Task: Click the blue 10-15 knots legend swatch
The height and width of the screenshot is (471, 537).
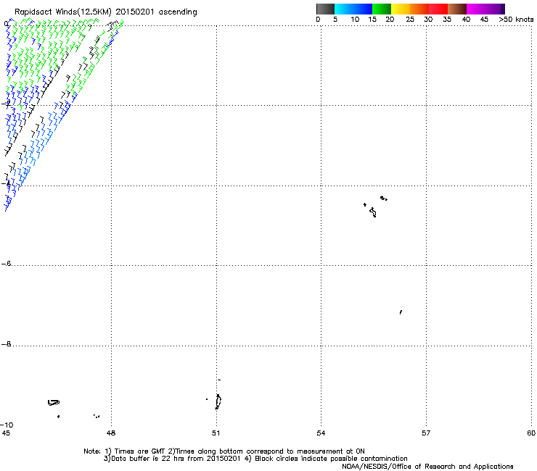Action: pyautogui.click(x=363, y=9)
